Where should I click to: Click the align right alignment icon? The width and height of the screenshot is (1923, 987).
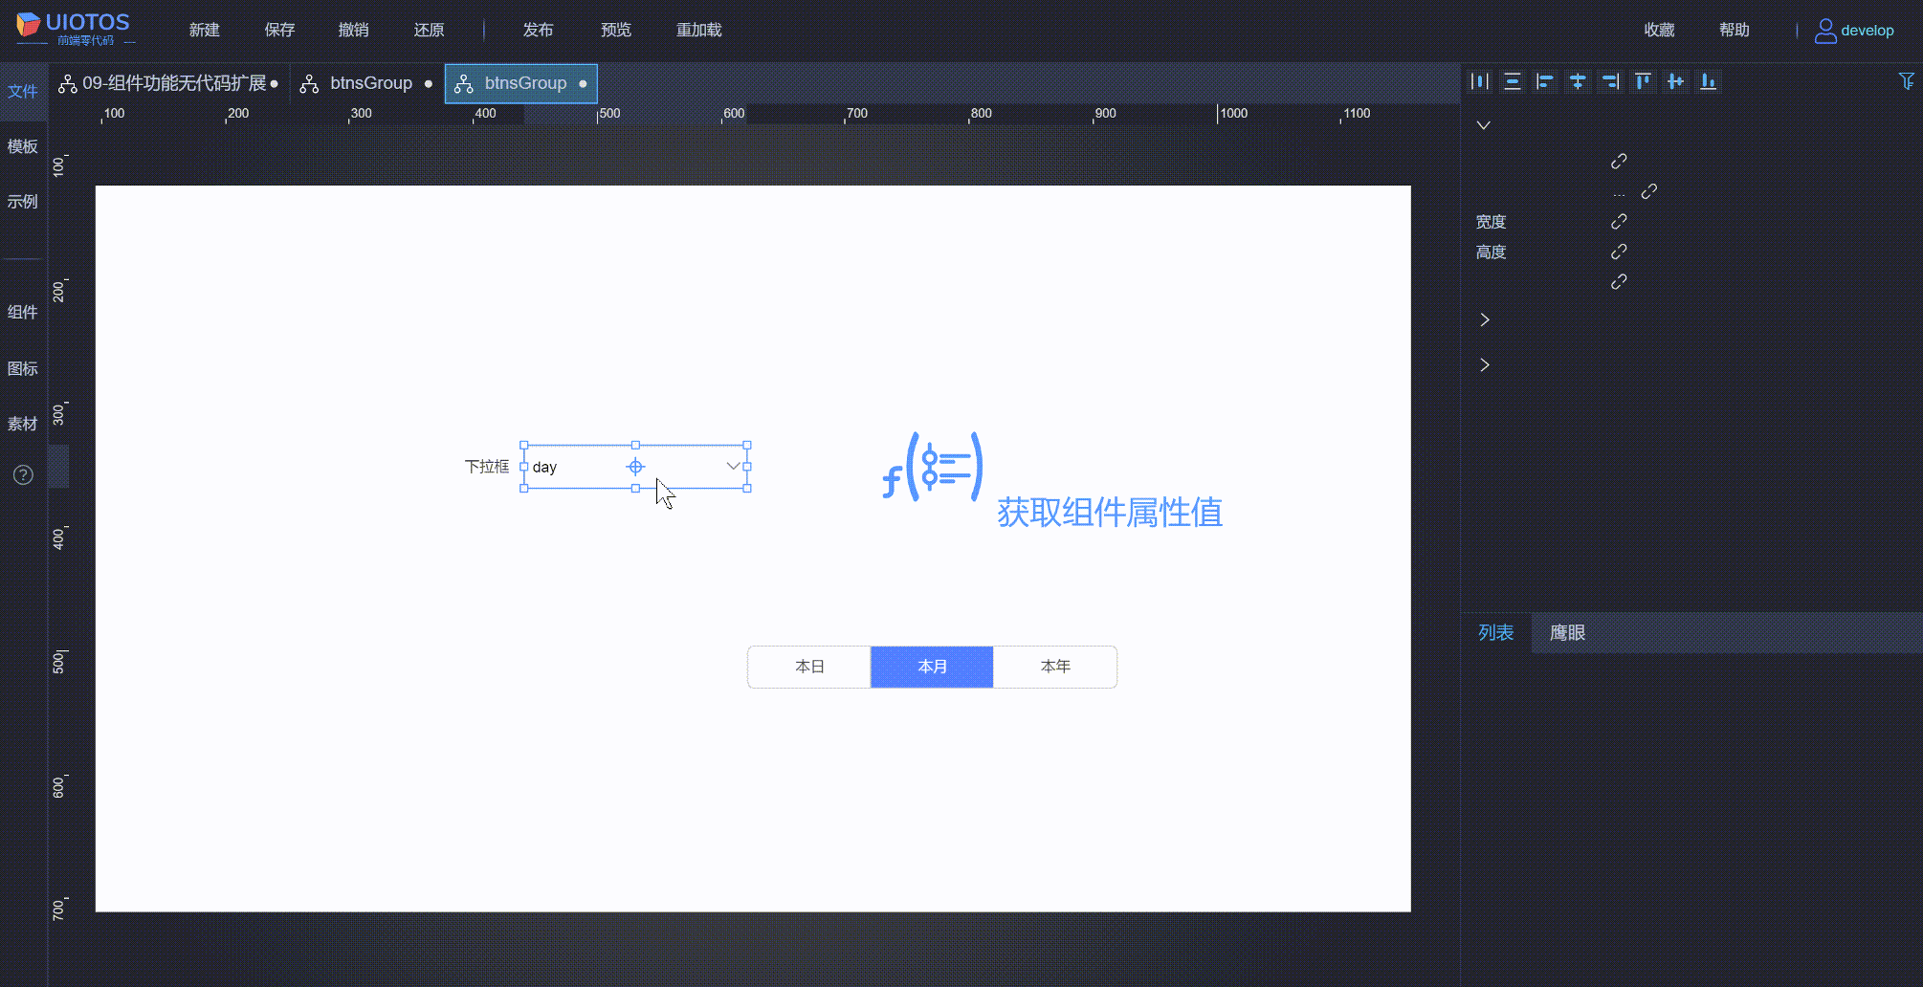coord(1610,81)
